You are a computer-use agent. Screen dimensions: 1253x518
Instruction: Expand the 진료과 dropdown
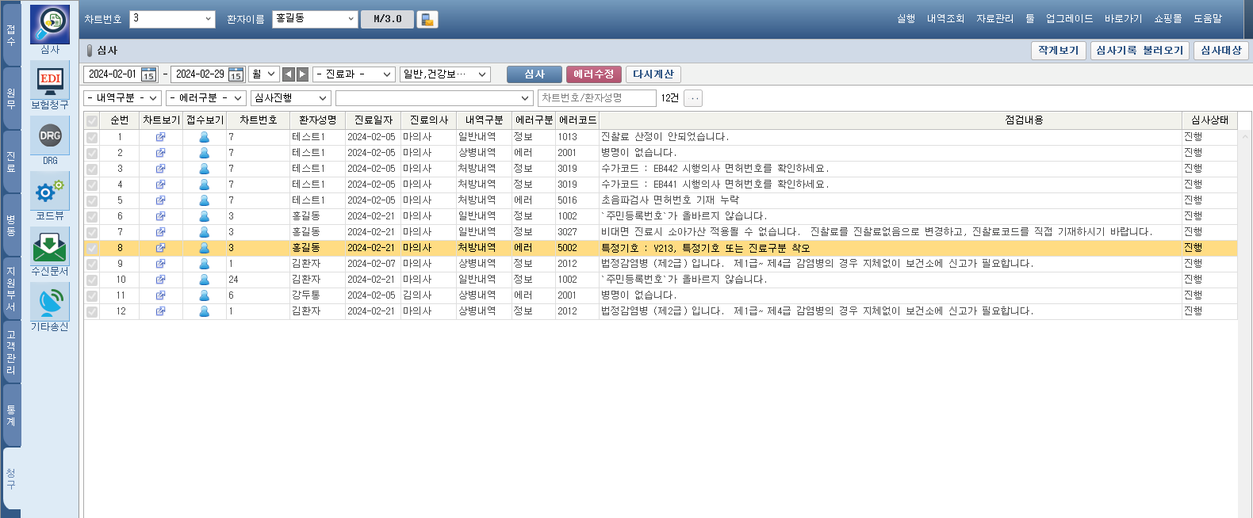coord(354,74)
